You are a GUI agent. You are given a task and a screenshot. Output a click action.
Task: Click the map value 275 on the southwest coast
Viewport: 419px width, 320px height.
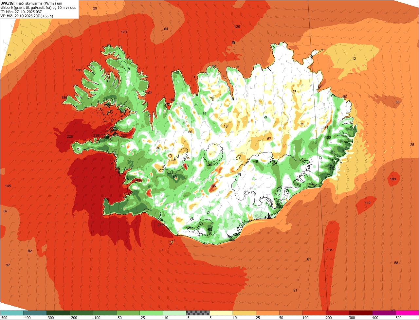(x=160, y=225)
